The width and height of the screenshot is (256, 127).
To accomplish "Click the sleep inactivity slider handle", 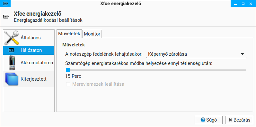I will (x=68, y=70).
